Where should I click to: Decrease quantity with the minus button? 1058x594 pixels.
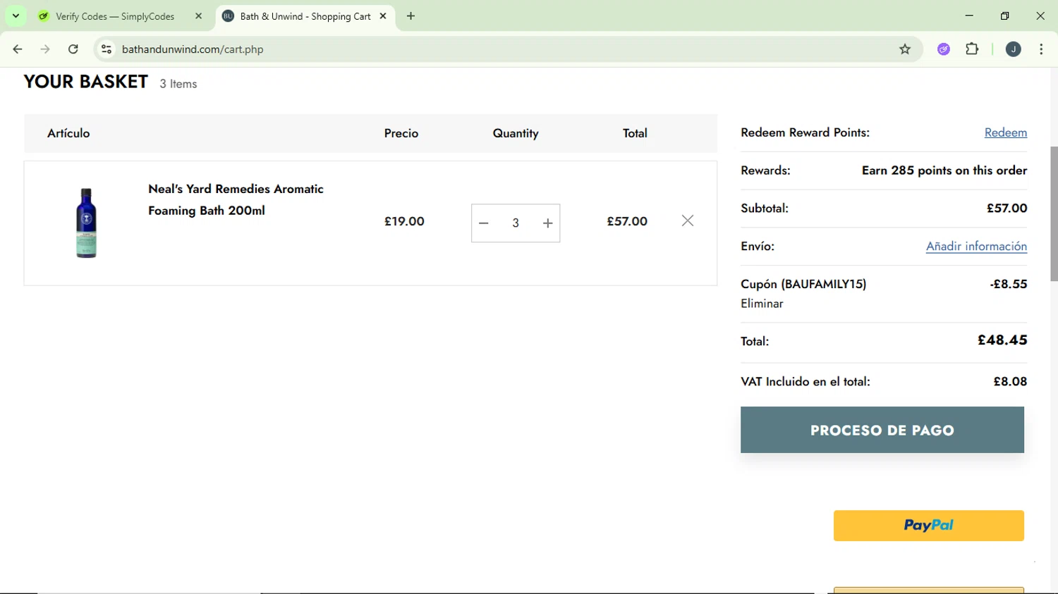(484, 223)
